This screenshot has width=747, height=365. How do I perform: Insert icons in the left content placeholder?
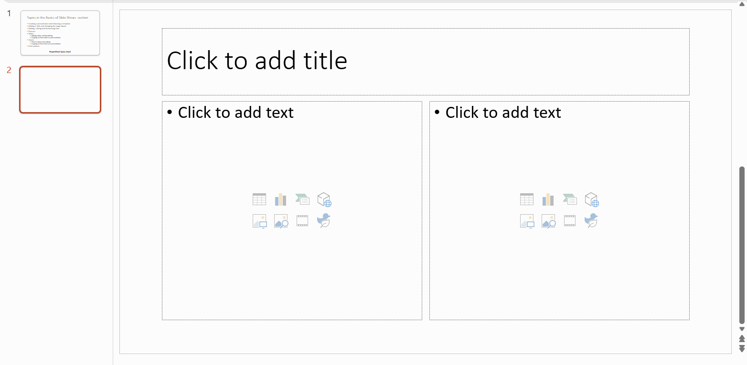click(x=324, y=221)
